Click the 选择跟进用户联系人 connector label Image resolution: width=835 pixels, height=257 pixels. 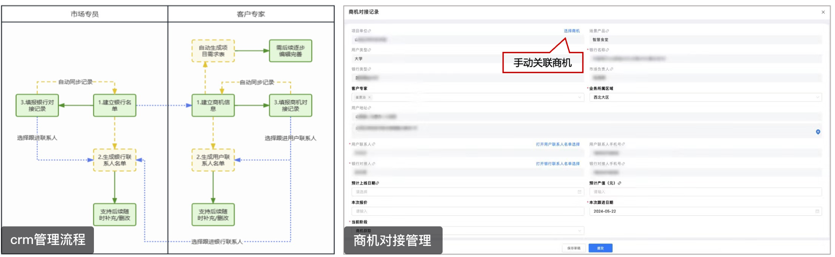(291, 138)
